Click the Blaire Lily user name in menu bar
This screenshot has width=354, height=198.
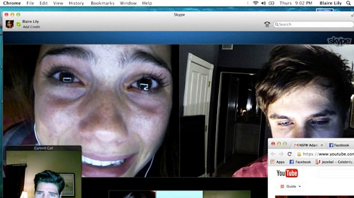[330, 3]
